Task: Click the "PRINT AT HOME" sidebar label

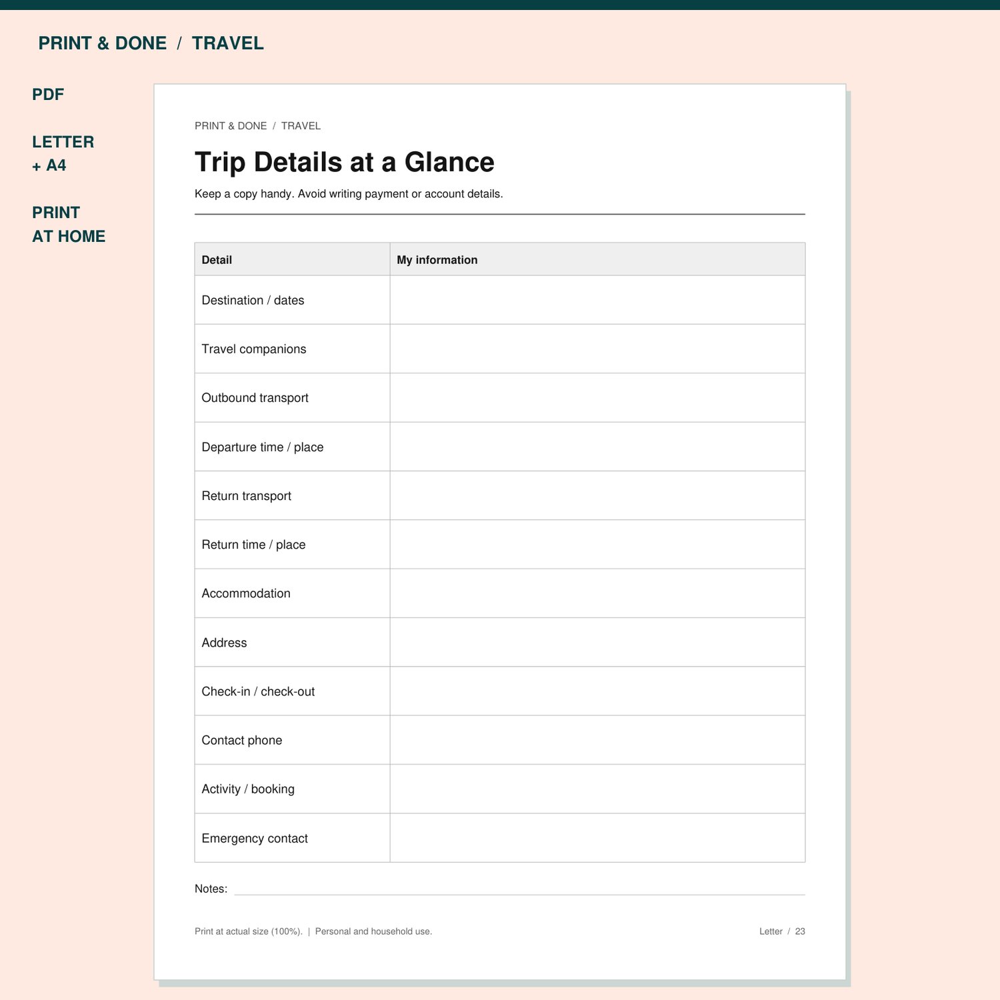Action: tap(69, 224)
